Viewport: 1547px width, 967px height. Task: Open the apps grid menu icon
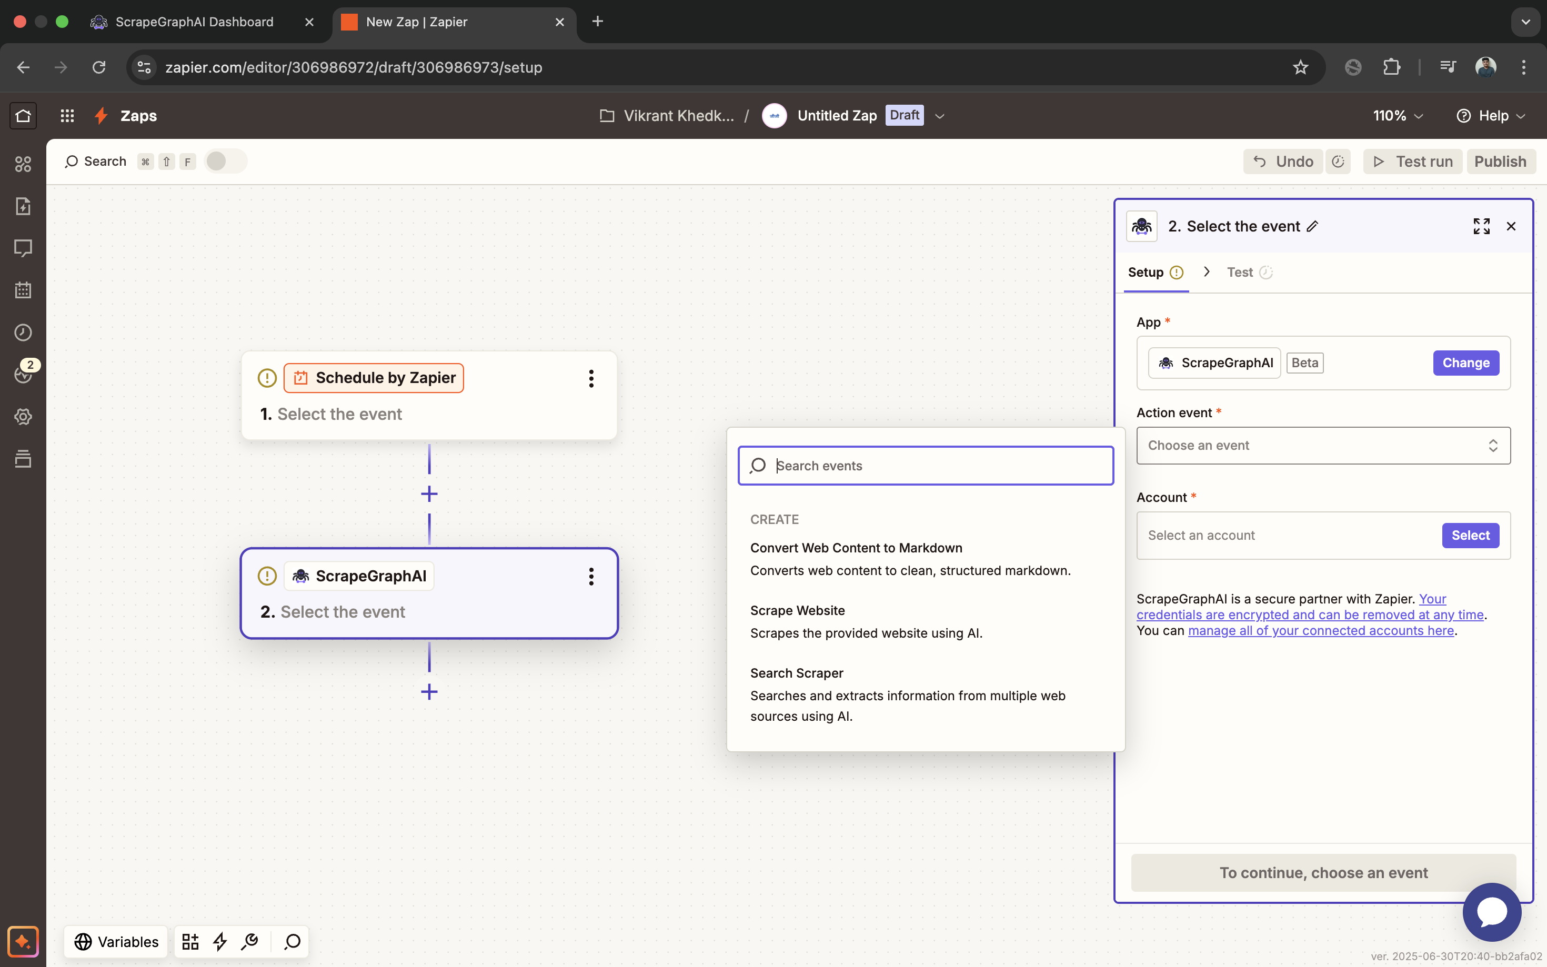coord(67,116)
